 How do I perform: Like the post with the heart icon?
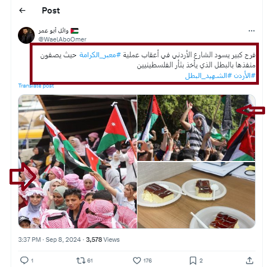(137, 260)
